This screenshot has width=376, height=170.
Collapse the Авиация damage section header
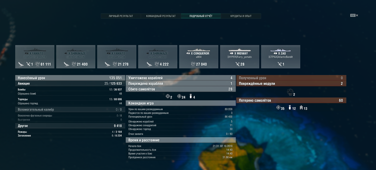[x=70, y=84]
